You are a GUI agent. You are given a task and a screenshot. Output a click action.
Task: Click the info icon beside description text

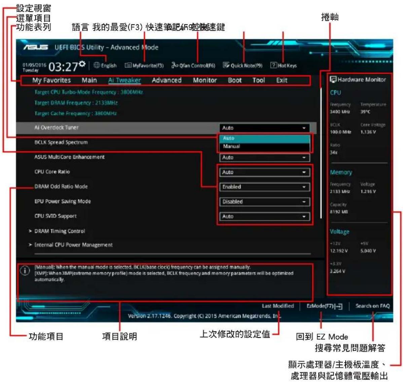point(25,271)
